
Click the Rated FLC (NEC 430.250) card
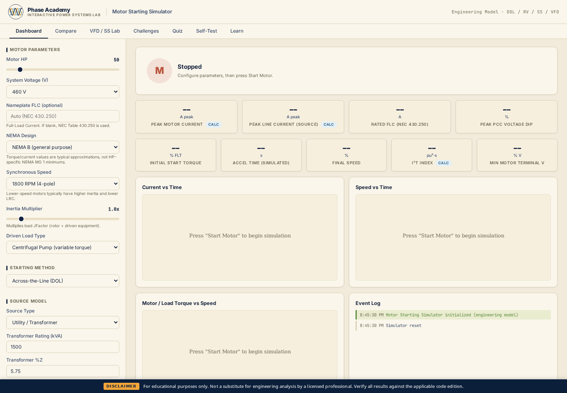click(400, 117)
